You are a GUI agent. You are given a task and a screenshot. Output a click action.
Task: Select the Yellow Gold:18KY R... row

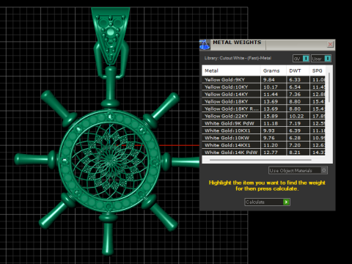click(x=263, y=109)
